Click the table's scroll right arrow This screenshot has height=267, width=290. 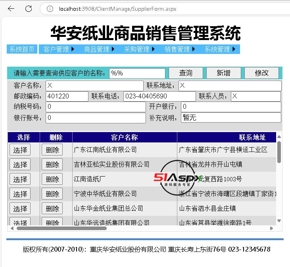271,228
